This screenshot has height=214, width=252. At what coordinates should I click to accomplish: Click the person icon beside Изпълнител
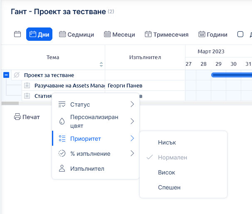point(62,168)
